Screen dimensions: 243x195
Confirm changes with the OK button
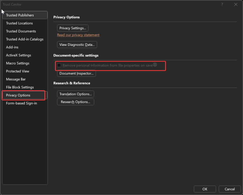(x=205, y=189)
